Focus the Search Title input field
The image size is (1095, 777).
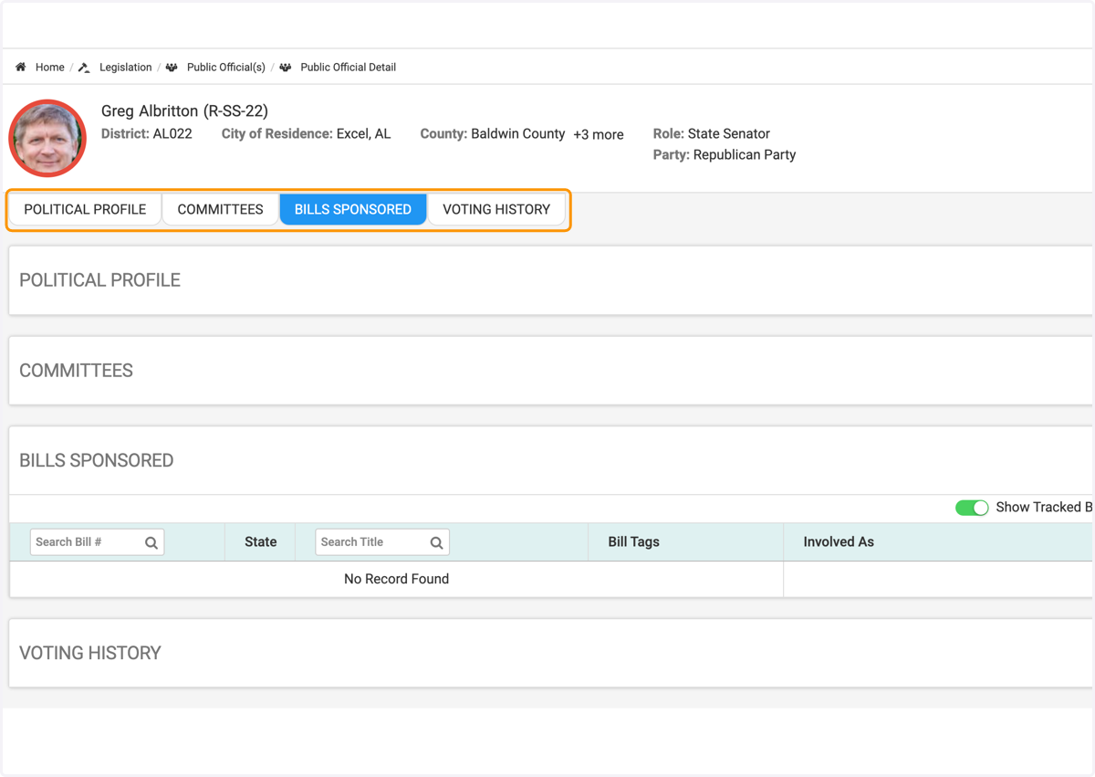point(382,542)
